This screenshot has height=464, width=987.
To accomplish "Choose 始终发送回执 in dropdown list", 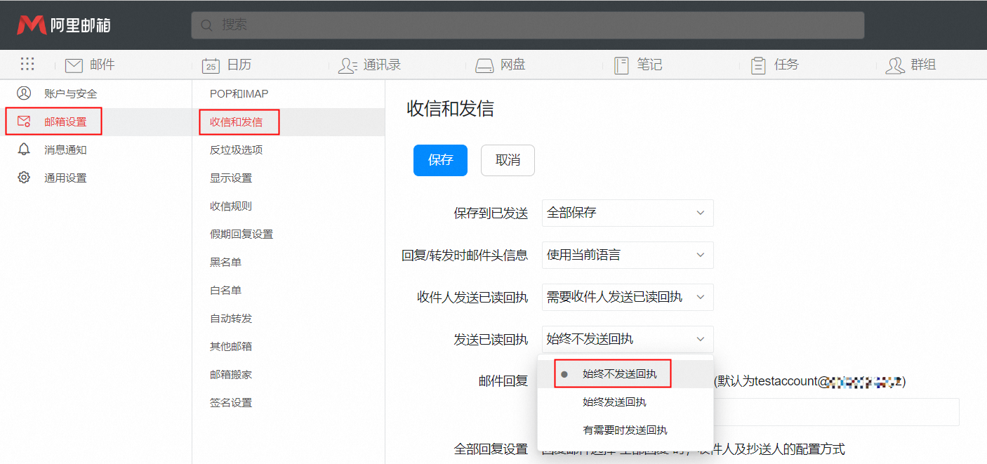I will click(614, 402).
